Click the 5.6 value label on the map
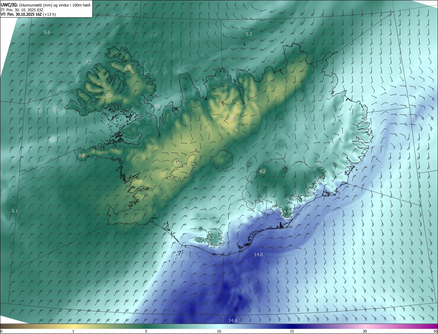Viewport: 438px width, 334px height. (x=47, y=32)
